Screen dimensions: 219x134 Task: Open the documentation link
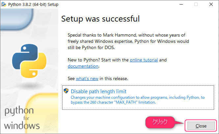pyautogui.click(x=83, y=66)
